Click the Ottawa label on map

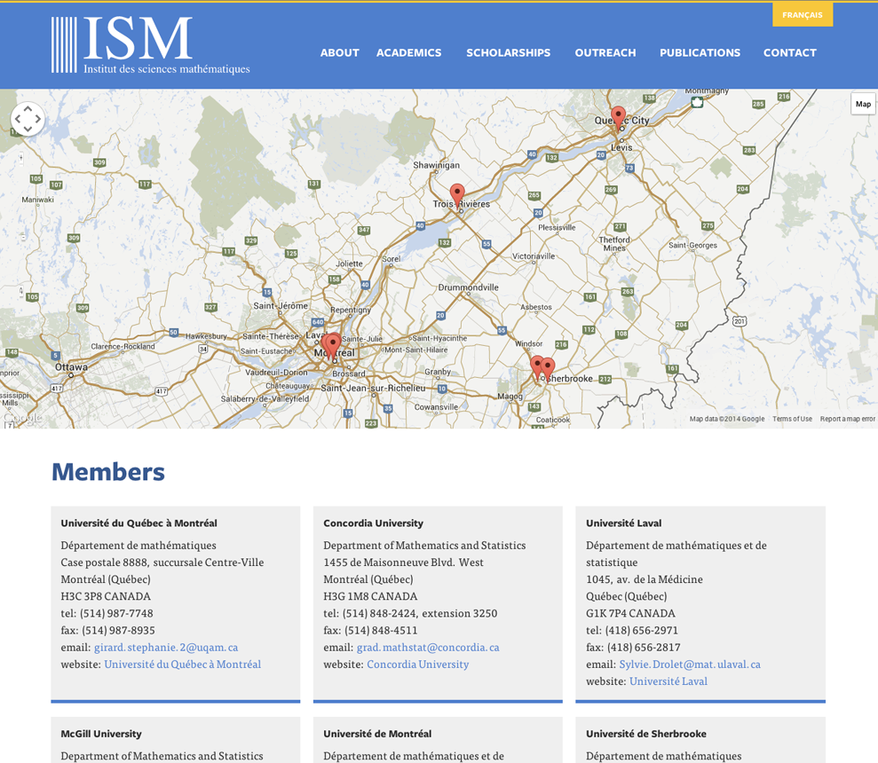(x=71, y=367)
